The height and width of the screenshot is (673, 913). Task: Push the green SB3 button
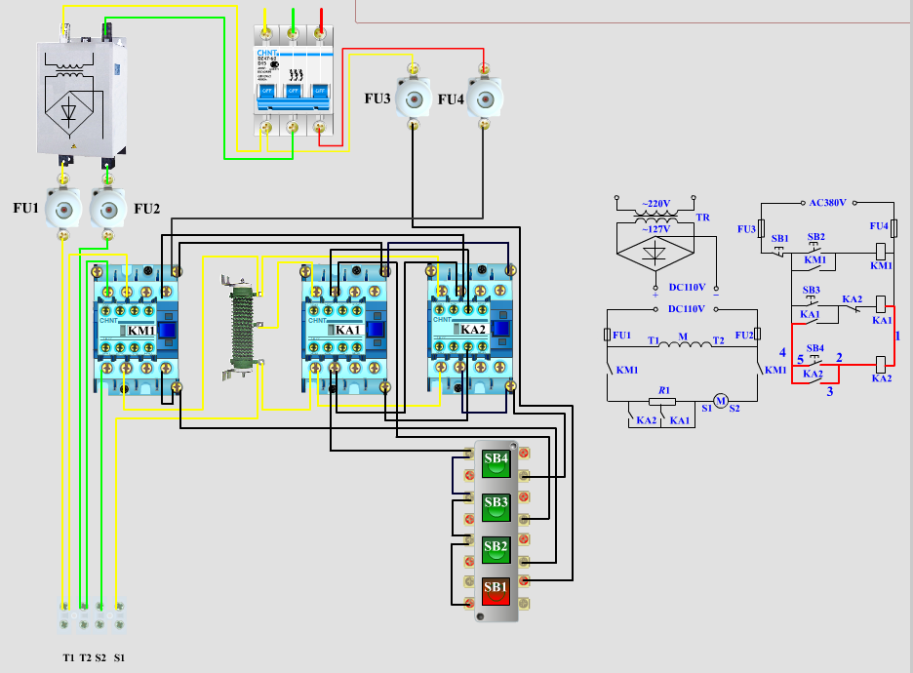[x=496, y=507]
